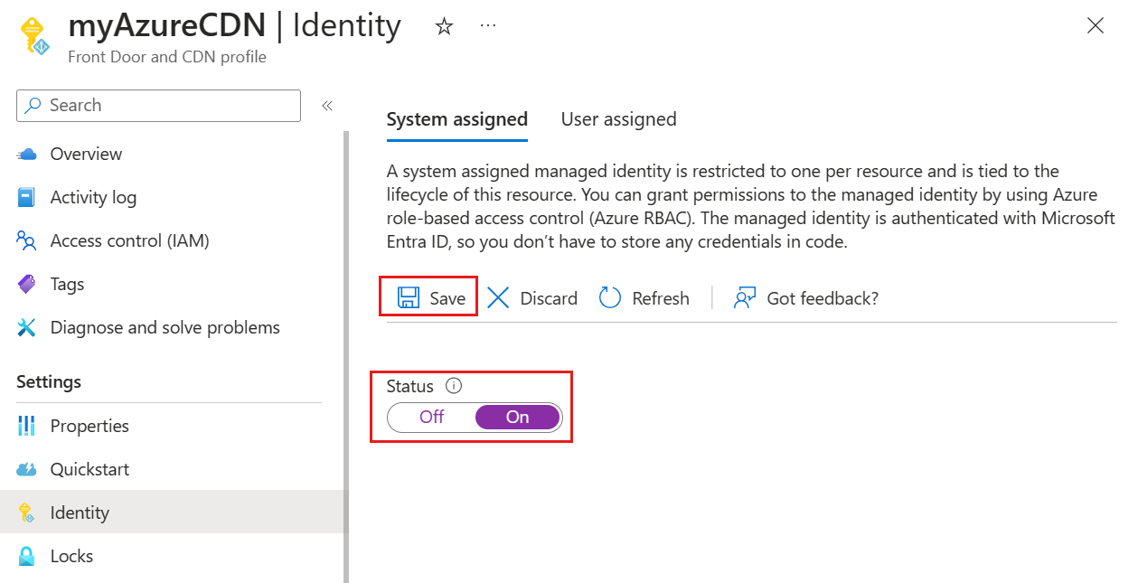1138x583 pixels.
Task: Click the Identity key icon
Action: click(x=28, y=512)
